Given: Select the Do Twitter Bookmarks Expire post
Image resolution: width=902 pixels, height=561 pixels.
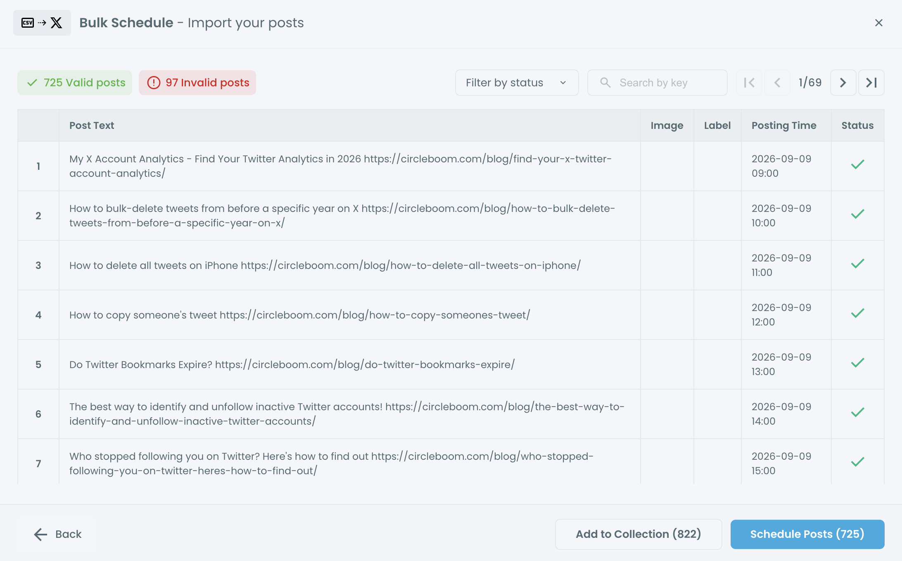Looking at the screenshot, I should click(x=292, y=364).
